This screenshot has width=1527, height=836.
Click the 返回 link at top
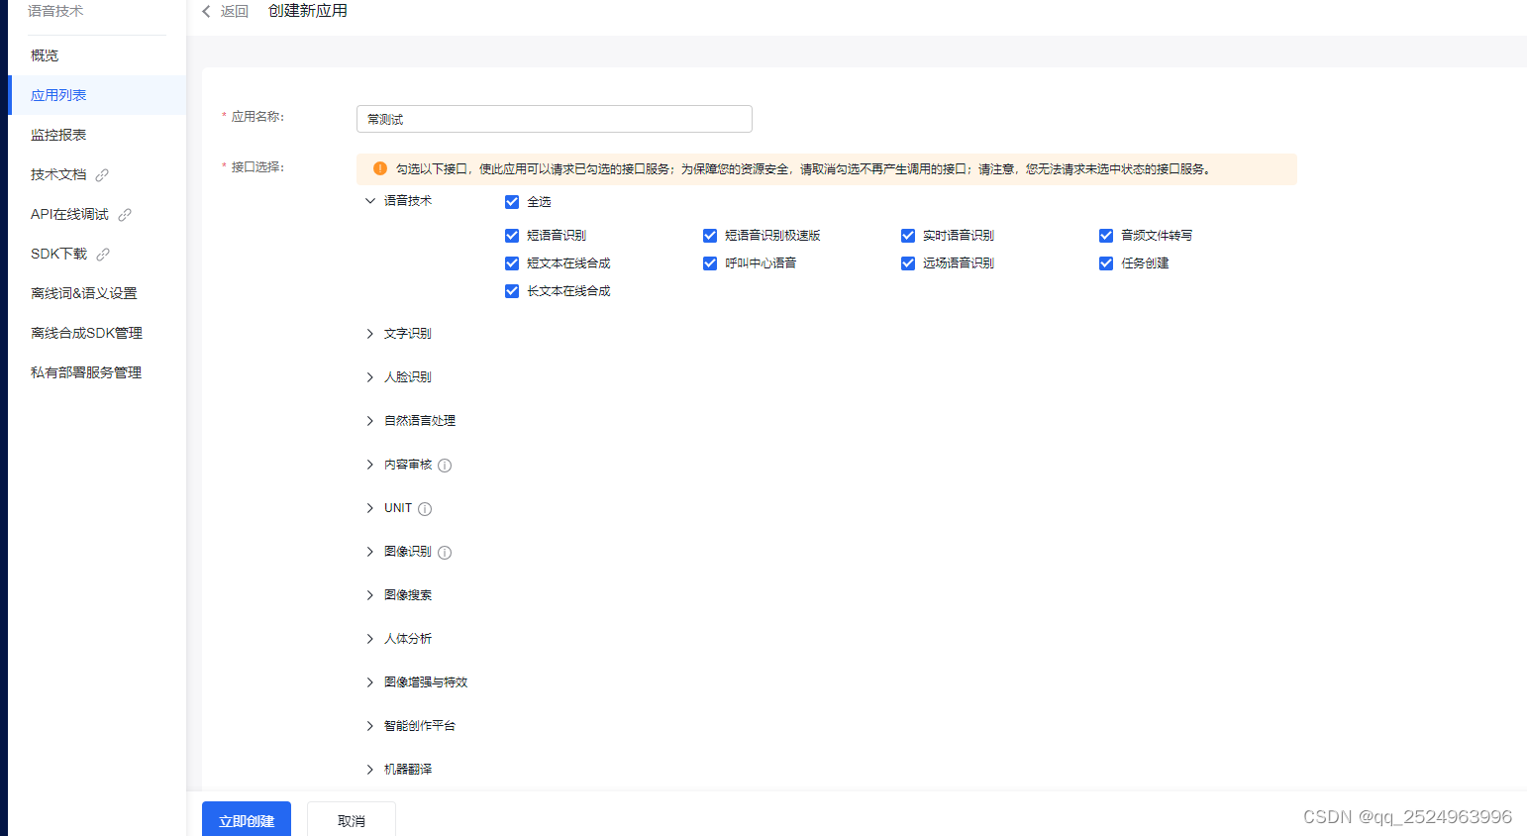pos(235,12)
